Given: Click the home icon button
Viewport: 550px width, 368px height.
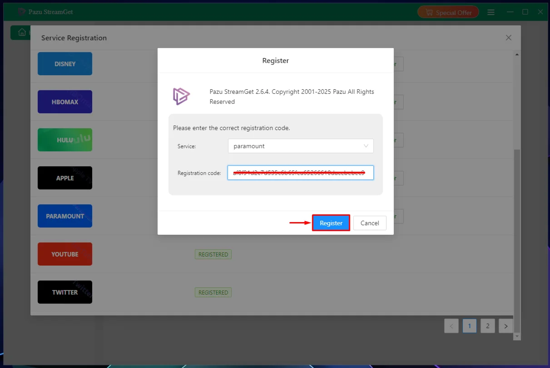Looking at the screenshot, I should point(21,33).
